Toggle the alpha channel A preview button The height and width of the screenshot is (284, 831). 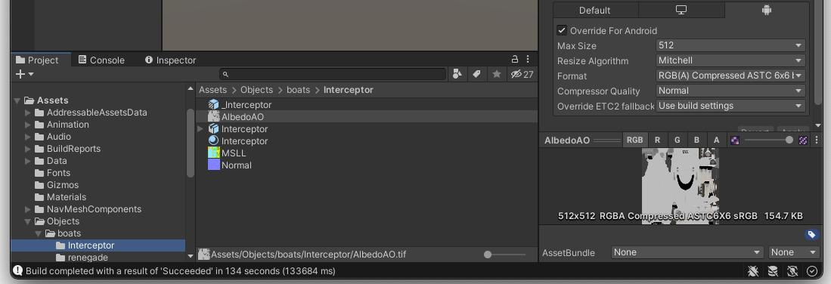(717, 140)
